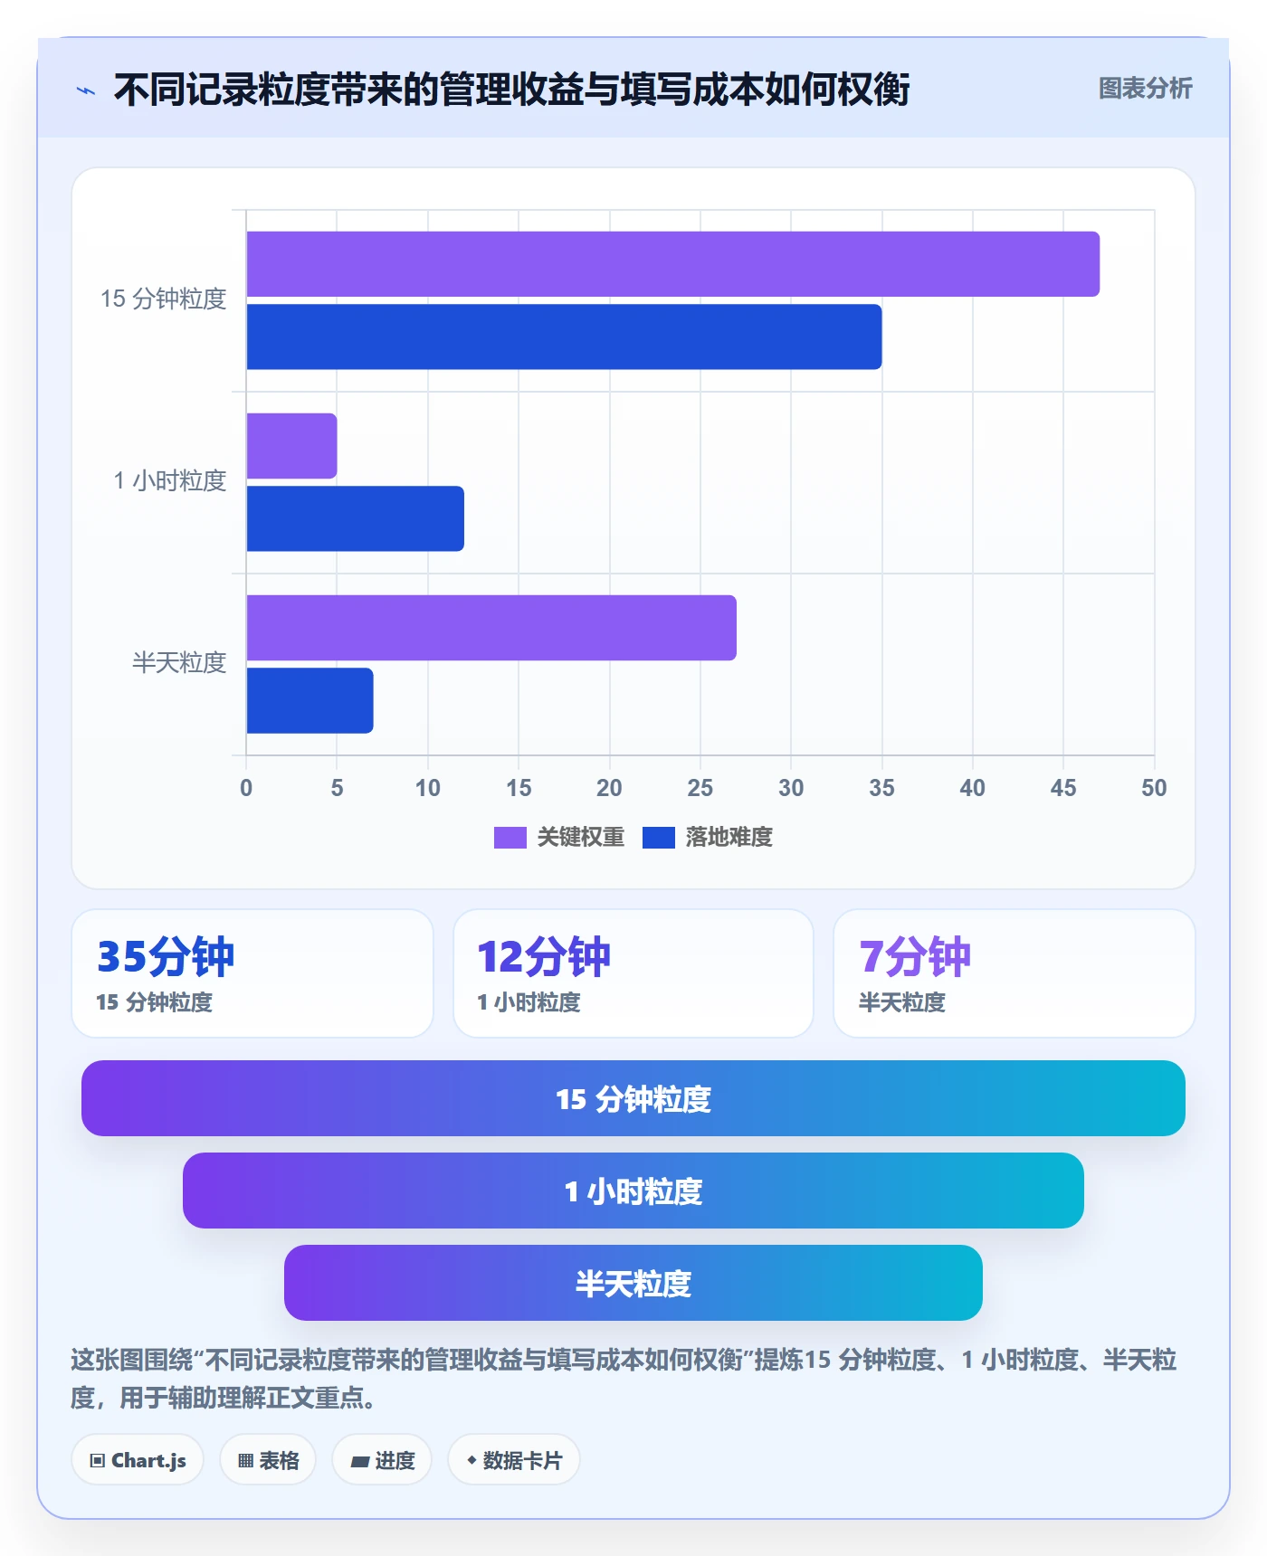Click the 半天粒度 y-axis label
1267x1556 pixels.
pyautogui.click(x=179, y=663)
